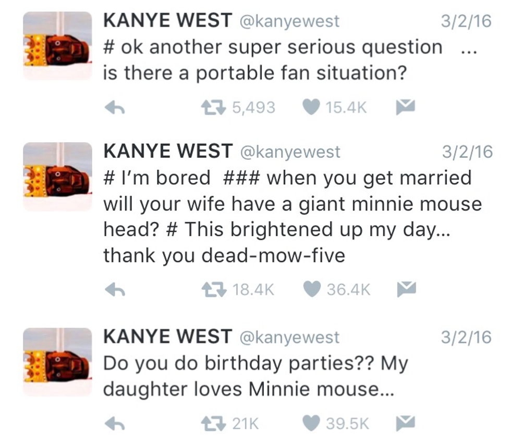Retweet the portable fan situation tweet
Image resolution: width=511 pixels, height=448 pixels.
point(212,108)
